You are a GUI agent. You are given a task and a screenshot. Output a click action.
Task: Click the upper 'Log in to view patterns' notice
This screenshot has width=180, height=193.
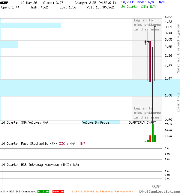(147, 25)
